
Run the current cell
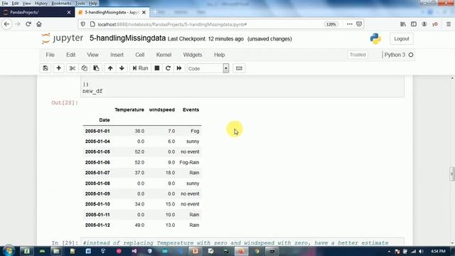pos(141,68)
